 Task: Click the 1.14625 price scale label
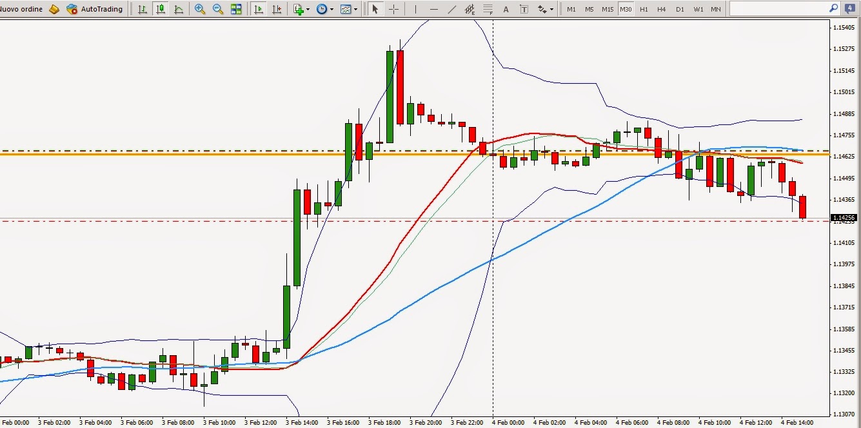pyautogui.click(x=844, y=157)
